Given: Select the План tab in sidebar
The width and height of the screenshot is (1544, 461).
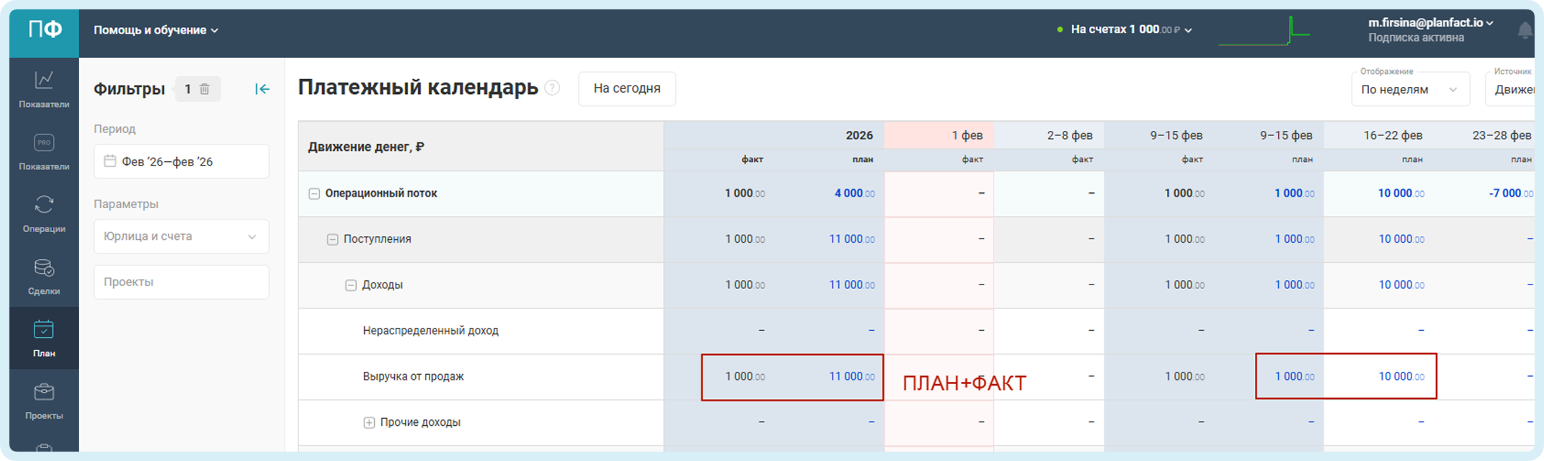Looking at the screenshot, I should click(x=44, y=338).
